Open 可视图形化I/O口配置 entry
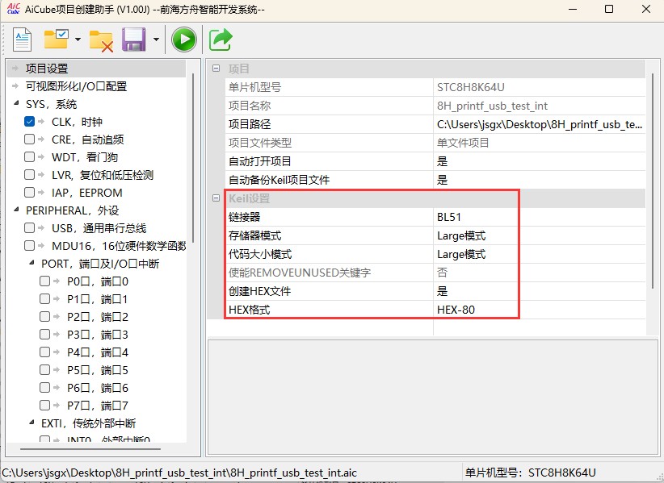Image resolution: width=664 pixels, height=483 pixels. (x=76, y=86)
